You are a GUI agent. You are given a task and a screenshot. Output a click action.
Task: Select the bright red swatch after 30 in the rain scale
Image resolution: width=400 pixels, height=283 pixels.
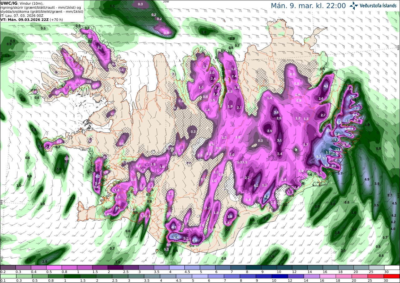392,276
